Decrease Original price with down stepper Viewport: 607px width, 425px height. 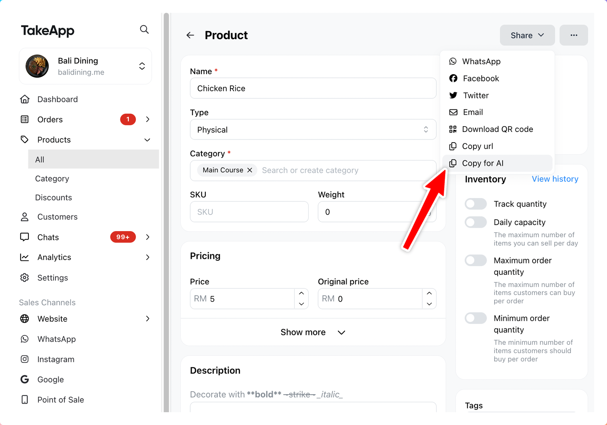coord(429,304)
